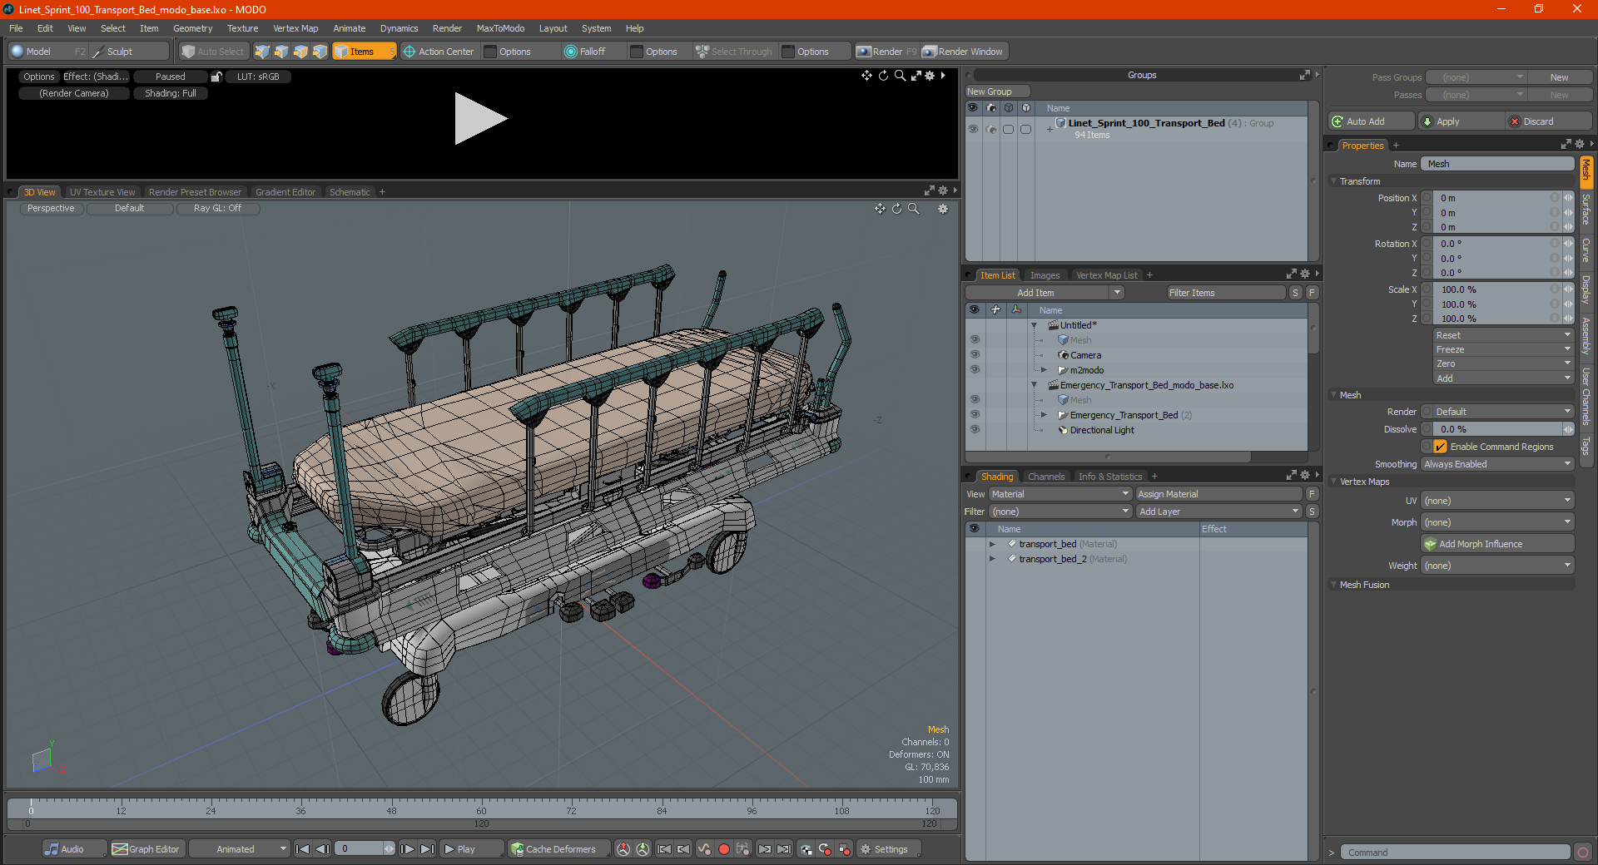Viewport: 1598px width, 865px height.
Task: Select Materials selection mode icon
Action: (x=320, y=52)
